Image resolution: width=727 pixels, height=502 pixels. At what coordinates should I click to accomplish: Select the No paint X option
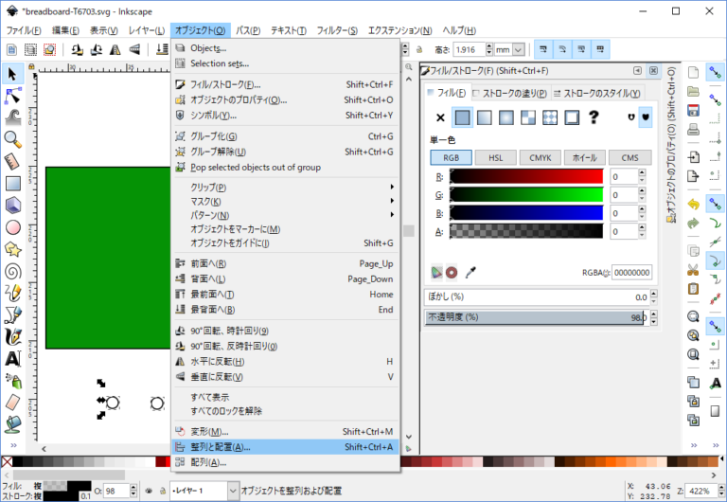(x=440, y=117)
